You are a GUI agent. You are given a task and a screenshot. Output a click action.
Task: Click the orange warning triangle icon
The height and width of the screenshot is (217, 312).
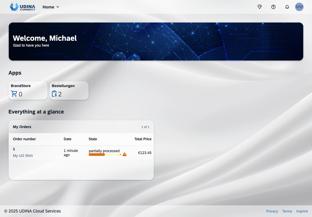pos(125,154)
